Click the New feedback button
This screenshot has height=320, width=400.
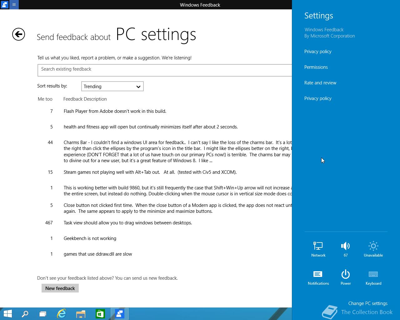tap(60, 288)
